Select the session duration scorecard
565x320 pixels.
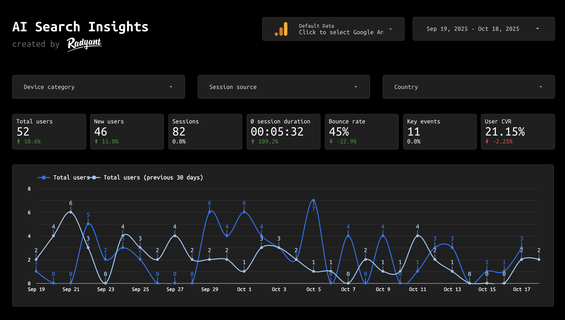click(x=283, y=132)
